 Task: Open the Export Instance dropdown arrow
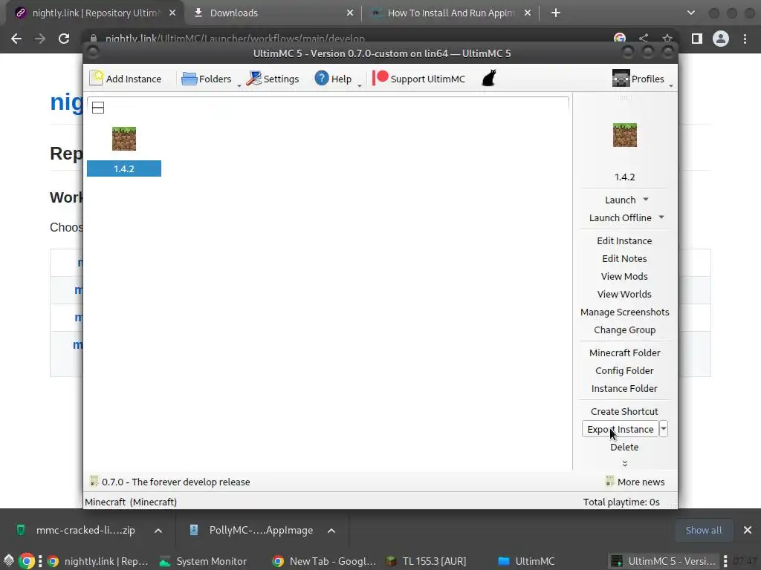(664, 429)
